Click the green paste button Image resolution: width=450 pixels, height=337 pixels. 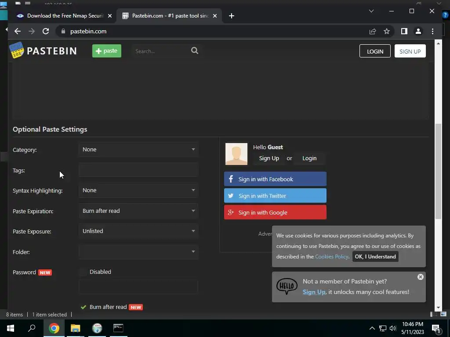[107, 51]
